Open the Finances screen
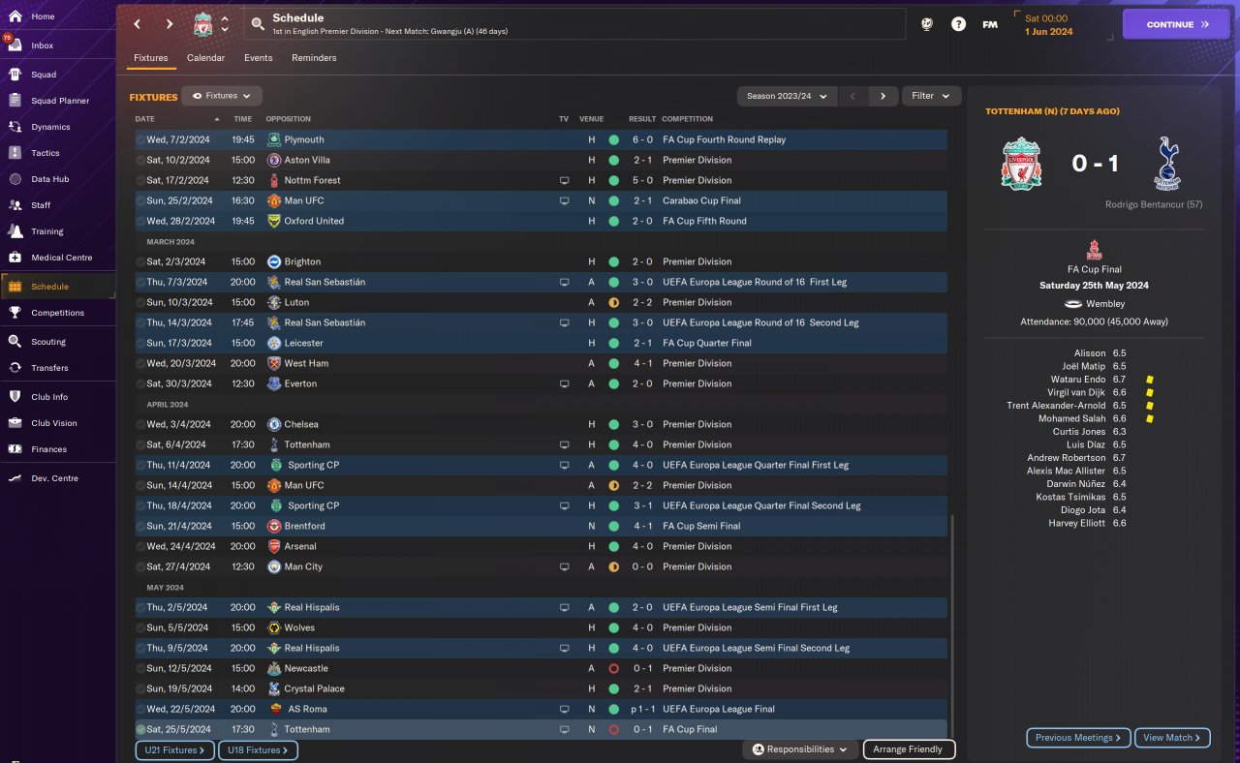 (x=48, y=449)
